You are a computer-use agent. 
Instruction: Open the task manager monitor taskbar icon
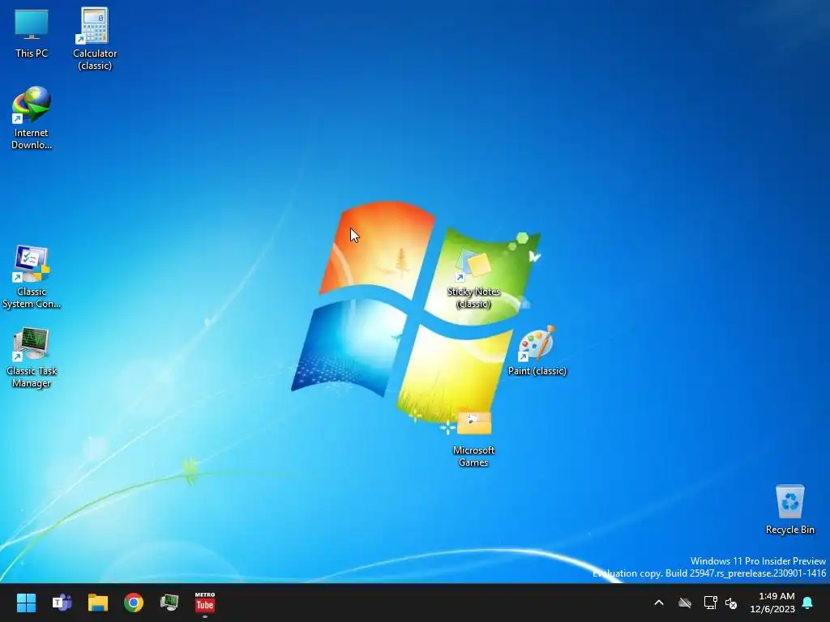pos(169,603)
